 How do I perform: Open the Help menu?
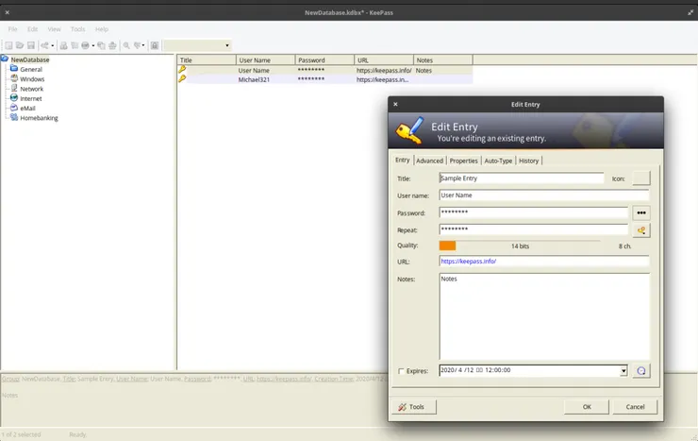pyautogui.click(x=102, y=29)
